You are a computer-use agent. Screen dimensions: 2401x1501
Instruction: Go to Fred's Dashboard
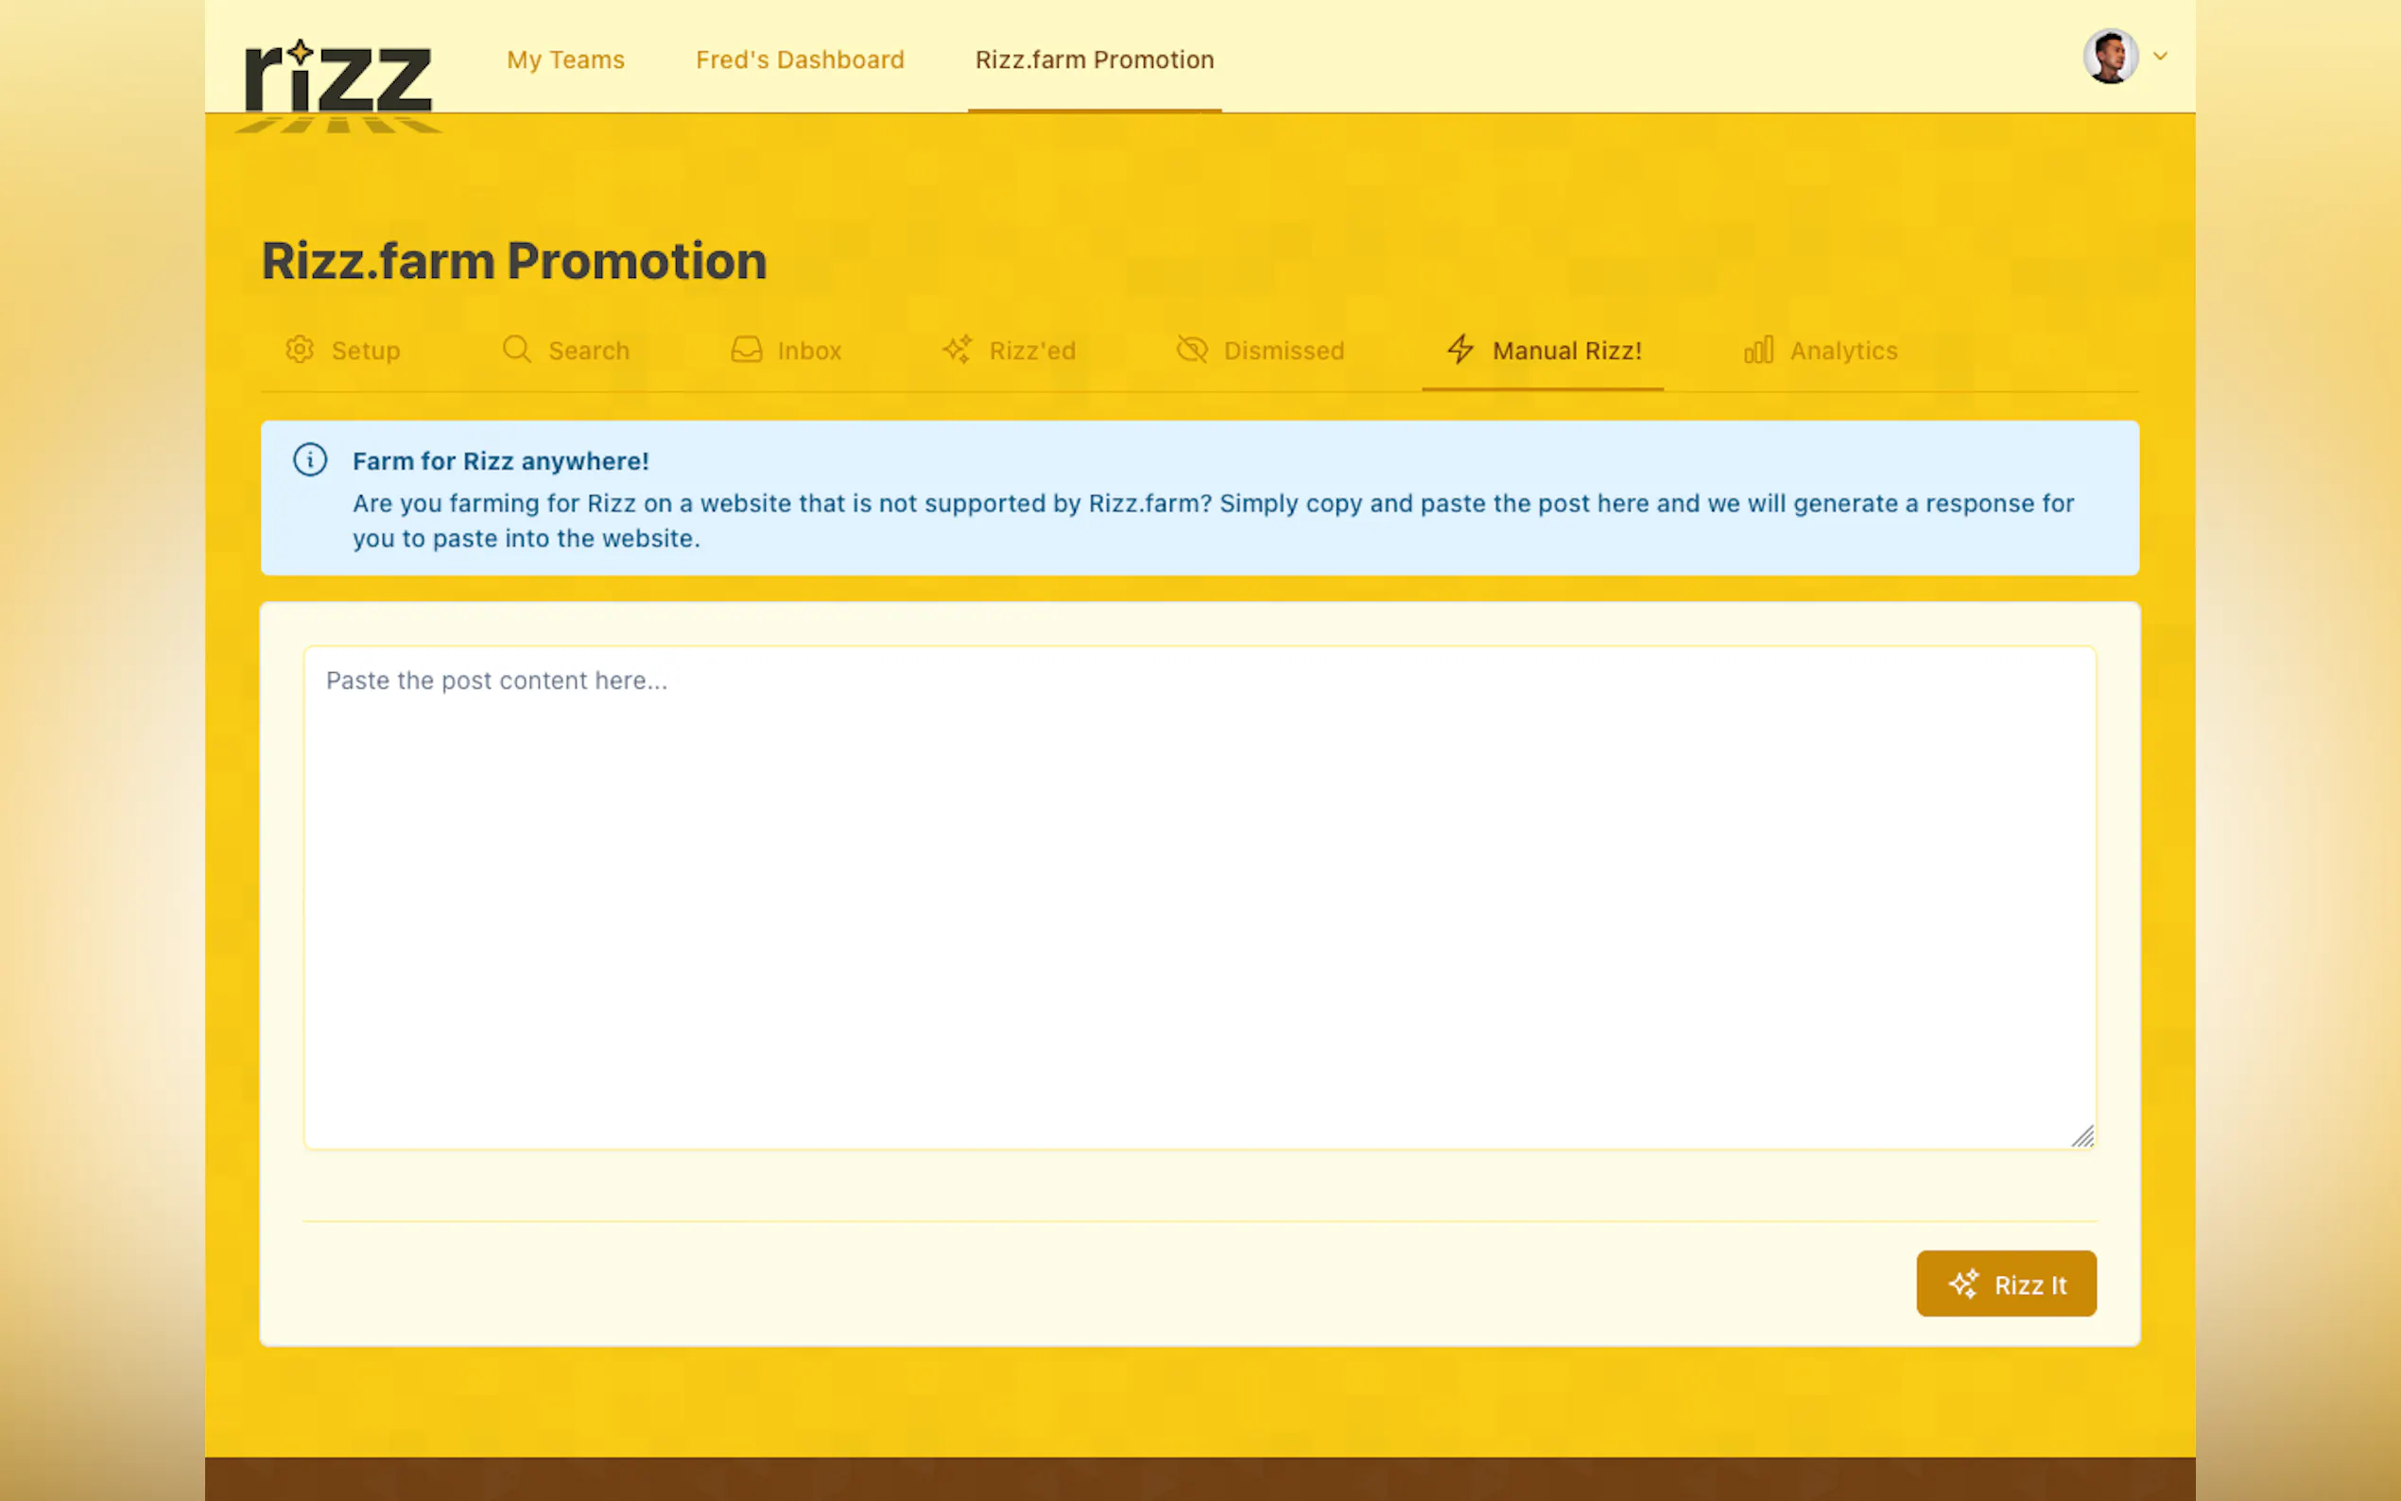click(x=800, y=60)
